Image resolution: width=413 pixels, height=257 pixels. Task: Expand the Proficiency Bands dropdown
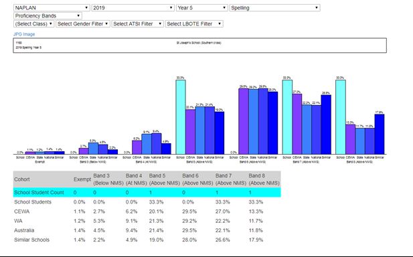(x=48, y=16)
